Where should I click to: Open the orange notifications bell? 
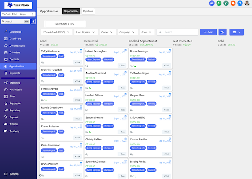coord(233,3)
